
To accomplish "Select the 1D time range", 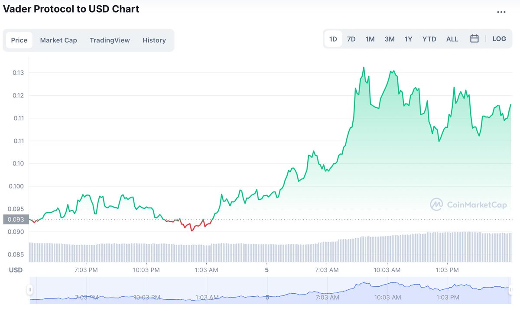I will (333, 39).
